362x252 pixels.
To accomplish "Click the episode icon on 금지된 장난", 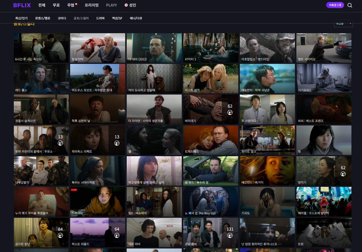I will click(60, 235).
